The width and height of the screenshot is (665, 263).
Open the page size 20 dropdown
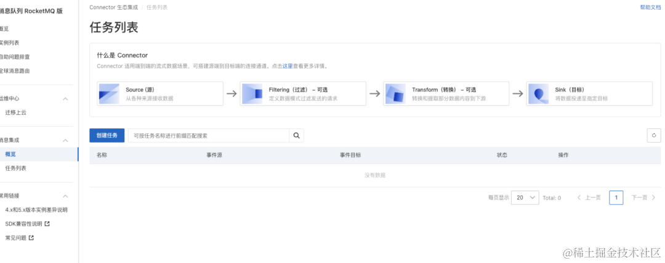(x=525, y=198)
